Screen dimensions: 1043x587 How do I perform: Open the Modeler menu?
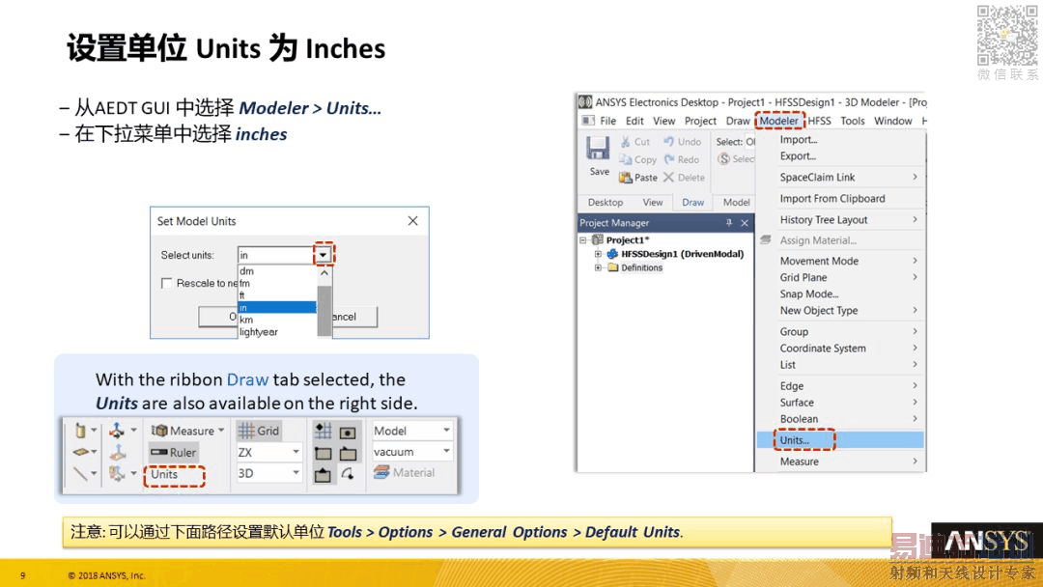779,121
